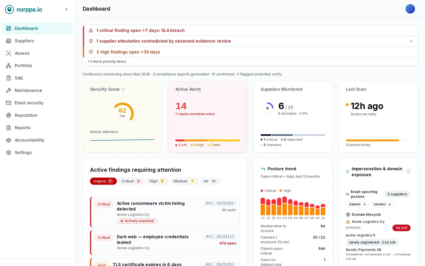Open the supplier attestation alert arrow

[x=411, y=41]
